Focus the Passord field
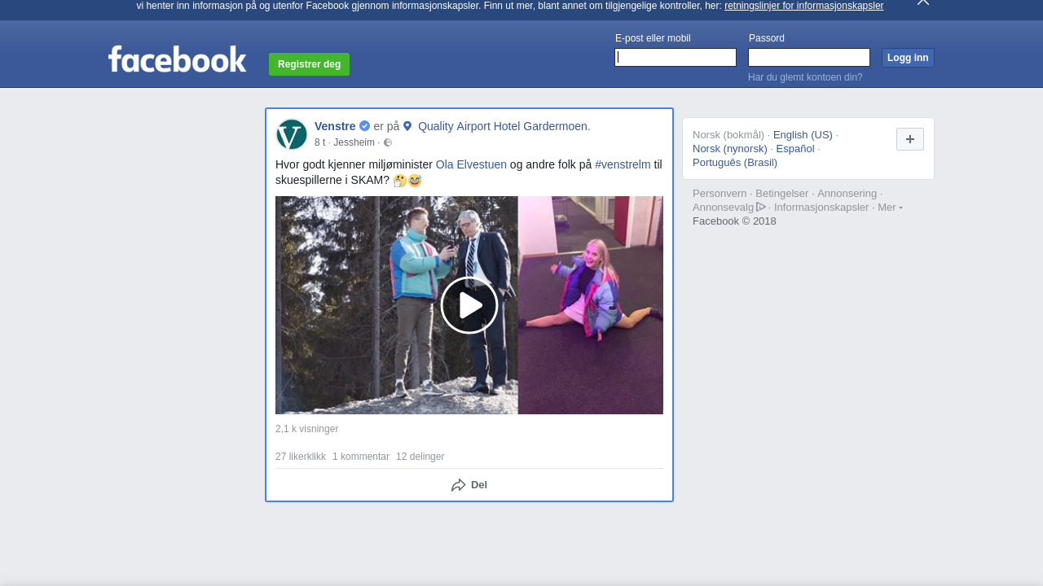The image size is (1043, 586). (x=809, y=57)
